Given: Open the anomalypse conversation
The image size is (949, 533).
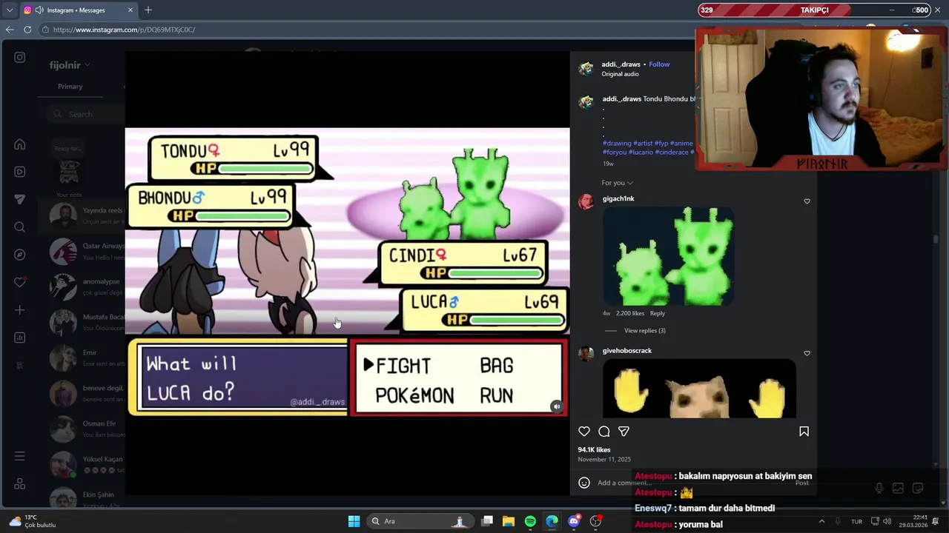Looking at the screenshot, I should click(82, 286).
